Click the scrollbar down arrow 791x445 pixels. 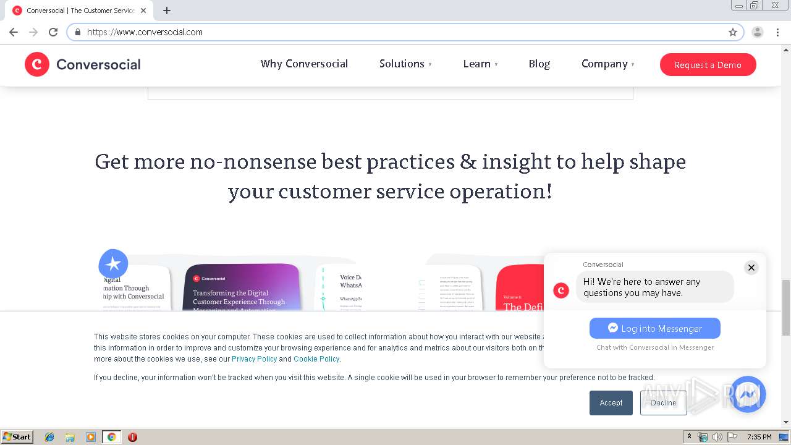click(785, 422)
